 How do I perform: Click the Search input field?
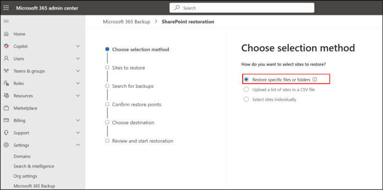[242, 8]
